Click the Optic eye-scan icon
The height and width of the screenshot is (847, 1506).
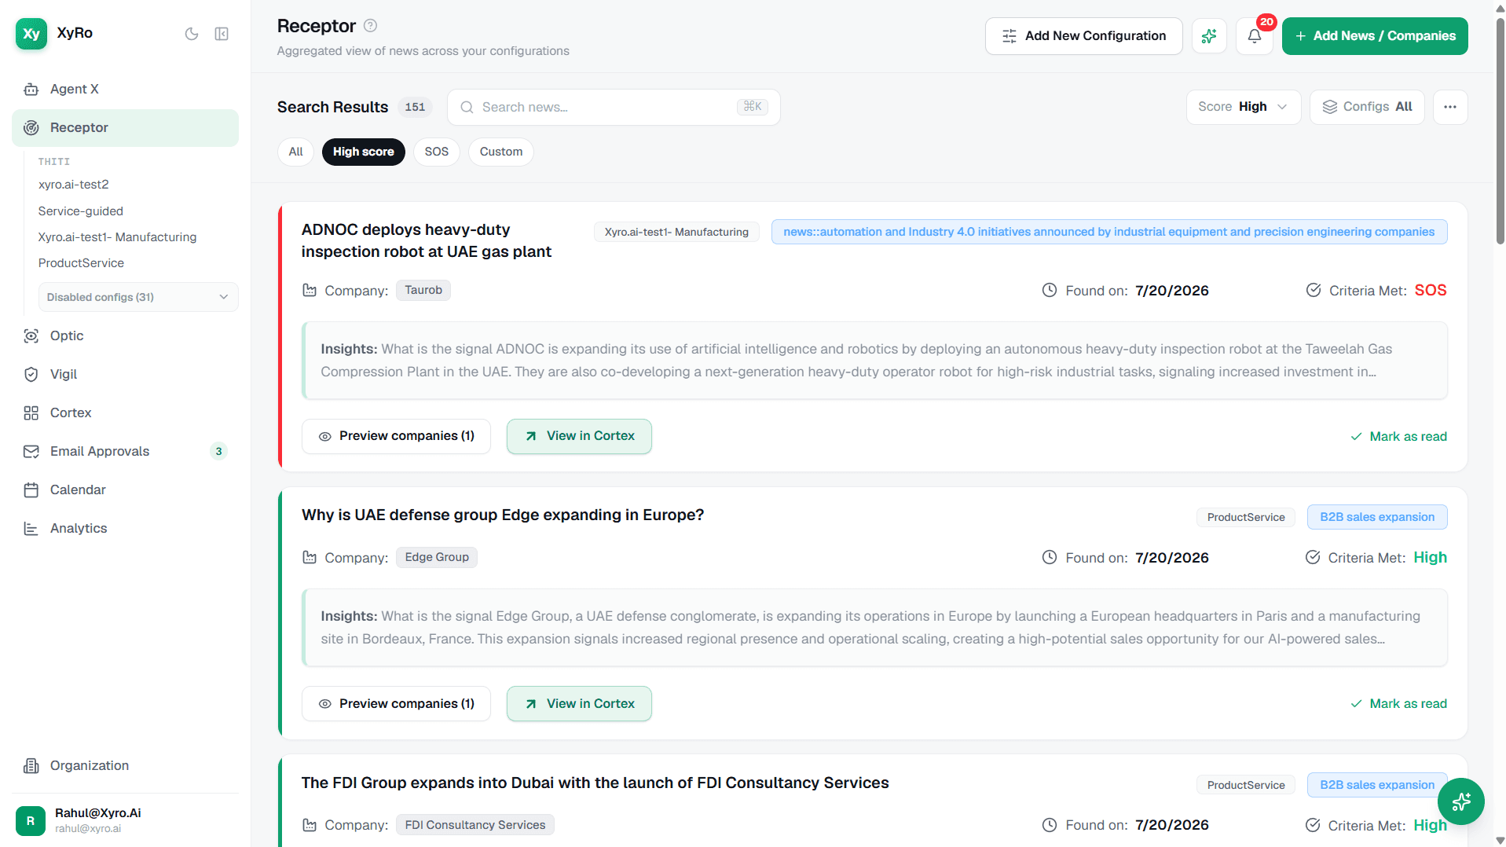point(31,335)
